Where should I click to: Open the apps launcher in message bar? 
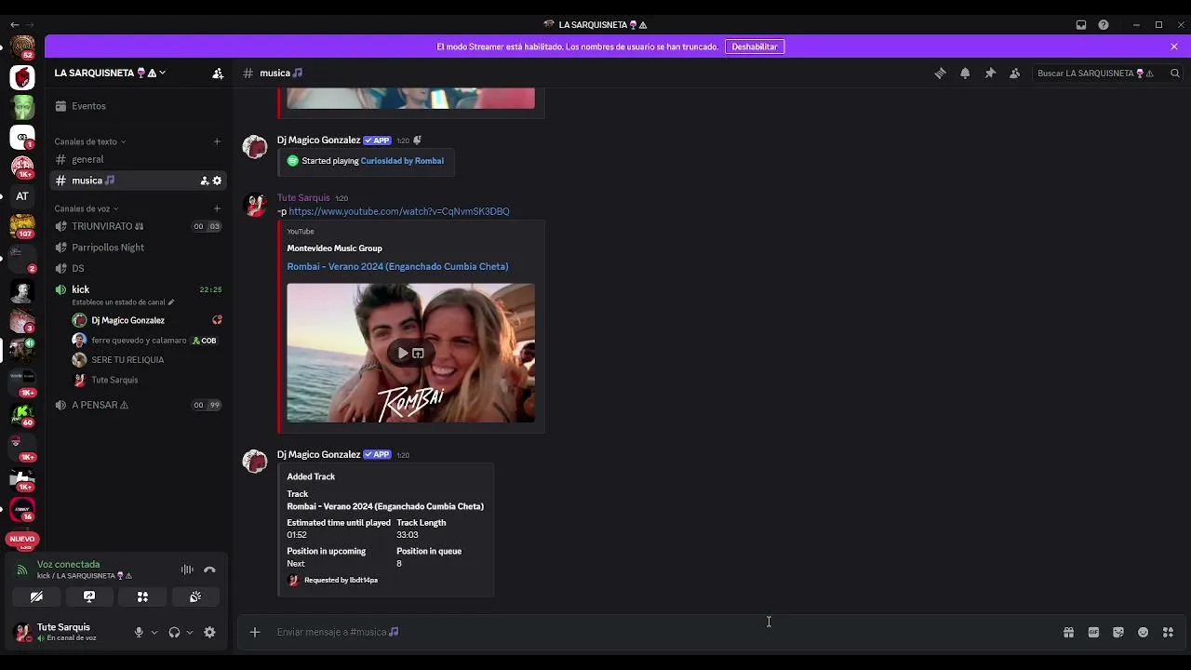pos(1168,633)
